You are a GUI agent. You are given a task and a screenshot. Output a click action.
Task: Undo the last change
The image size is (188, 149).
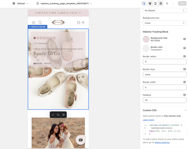[x=167, y=3]
